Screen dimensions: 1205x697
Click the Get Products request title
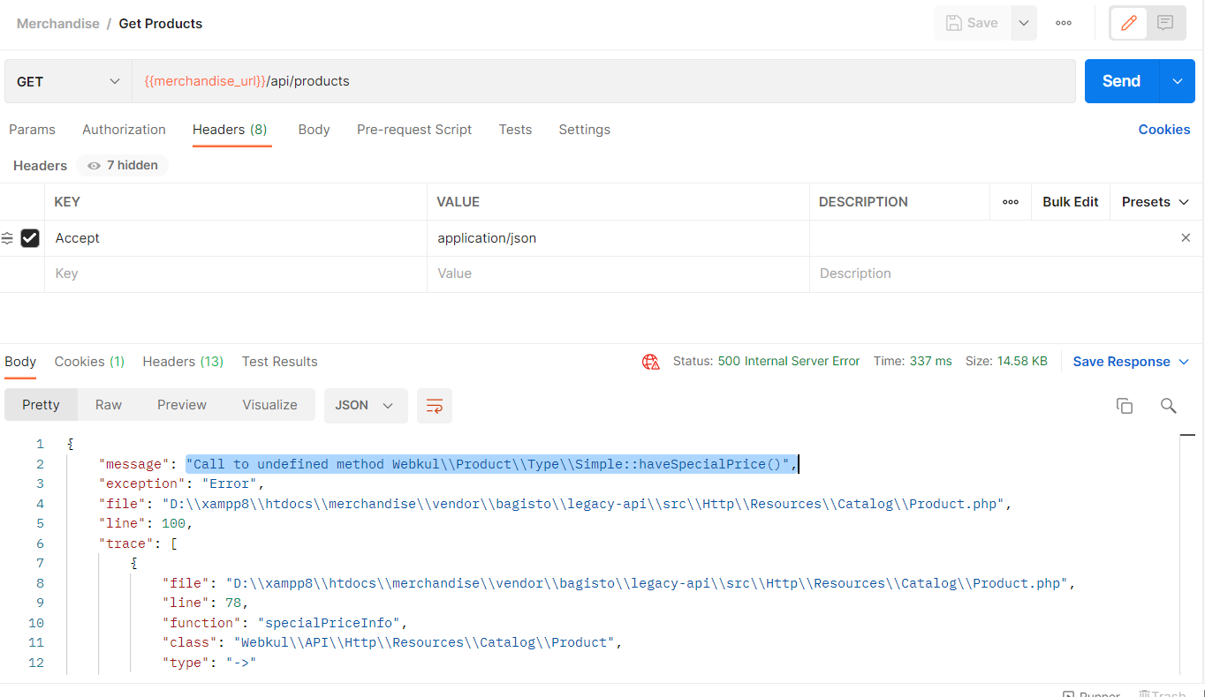(x=161, y=24)
